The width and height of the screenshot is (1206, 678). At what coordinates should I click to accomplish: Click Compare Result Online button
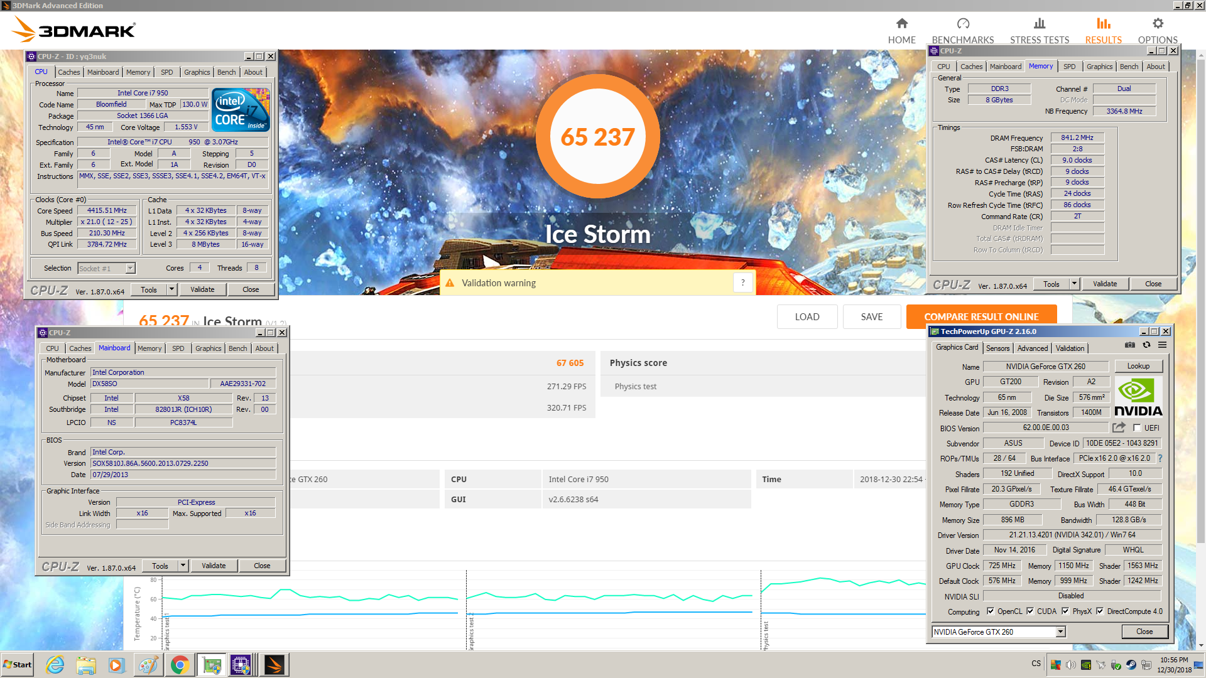point(981,317)
